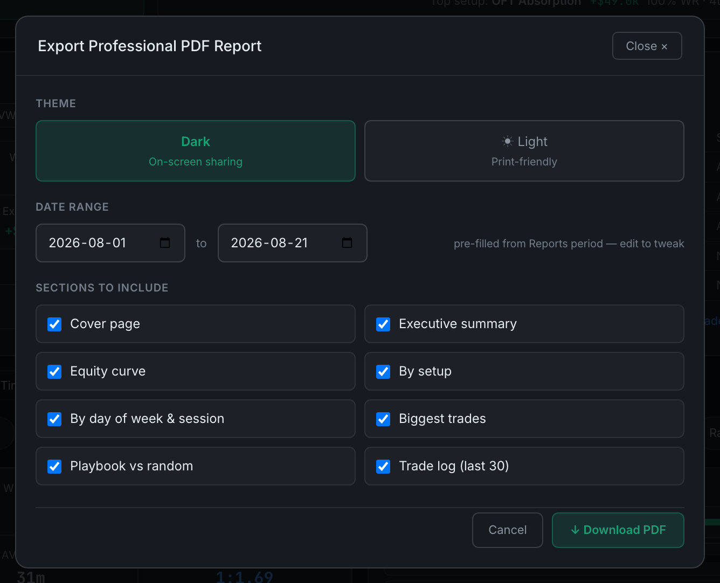Image resolution: width=720 pixels, height=583 pixels.
Task: Toggle the Executive summary checkbox
Action: click(x=383, y=324)
